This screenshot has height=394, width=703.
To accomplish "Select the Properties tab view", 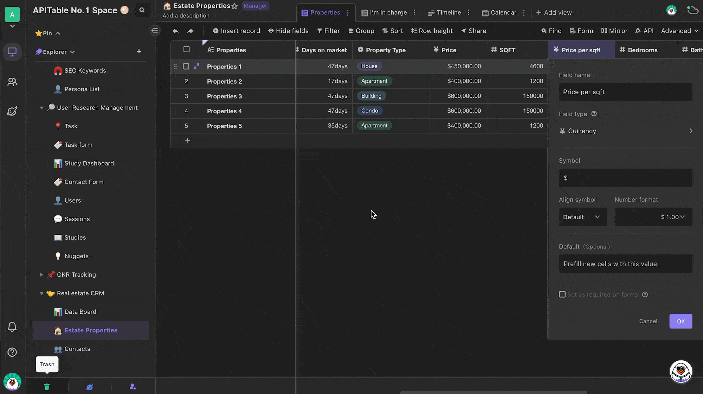I will tap(321, 13).
